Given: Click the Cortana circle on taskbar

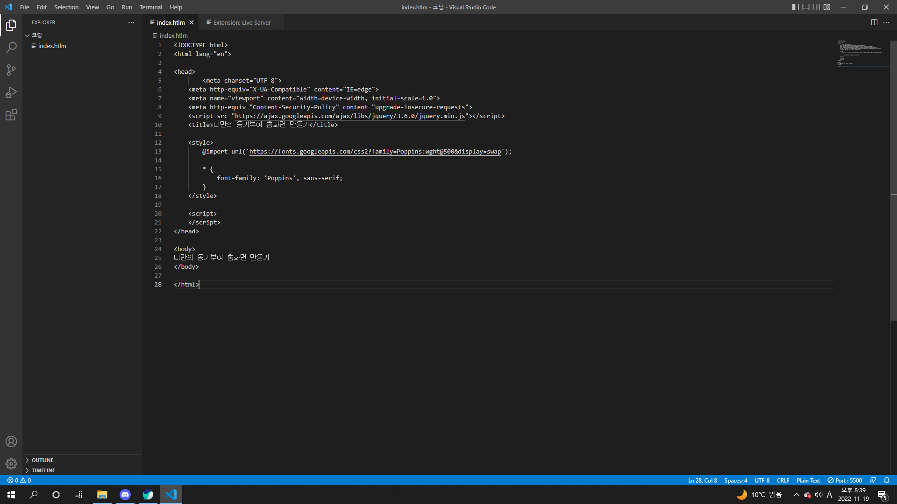Looking at the screenshot, I should click(x=56, y=495).
